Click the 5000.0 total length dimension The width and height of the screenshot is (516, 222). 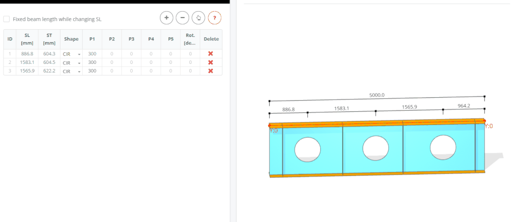(x=377, y=95)
